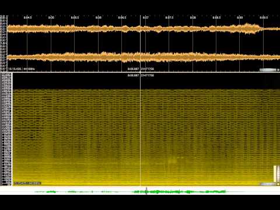Image resolution: width=280 pixels, height=210 pixels.
Task: Click the playhead marker in the green overview strip
Action: pyautogui.click(x=146, y=191)
